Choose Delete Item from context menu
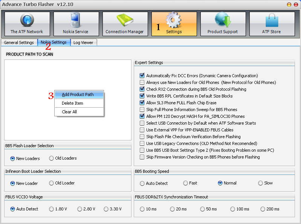Screen dimensions: 301x224 click(79, 103)
